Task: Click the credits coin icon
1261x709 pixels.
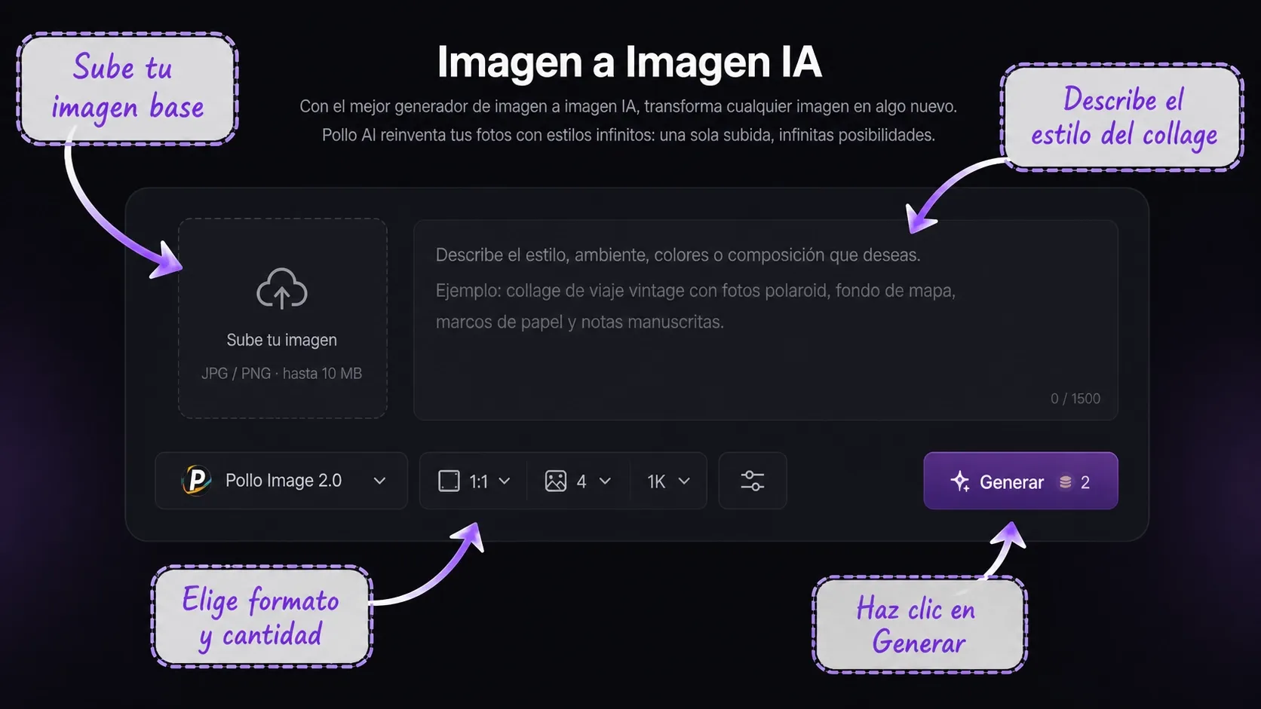Action: pos(1065,482)
